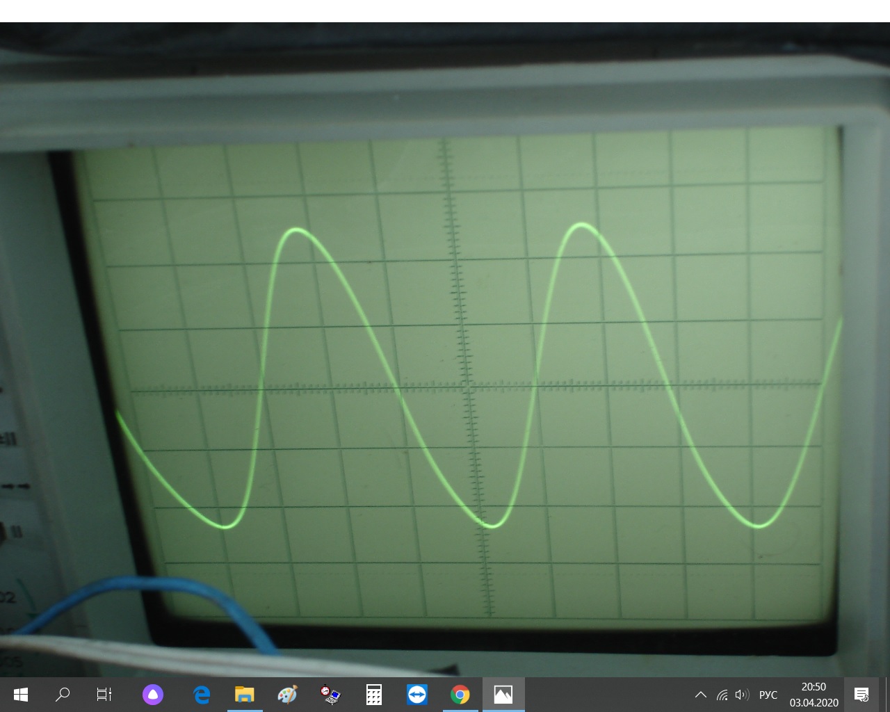Open the Wi-Fi network flyout
Image resolution: width=890 pixels, height=712 pixels.
coord(722,695)
